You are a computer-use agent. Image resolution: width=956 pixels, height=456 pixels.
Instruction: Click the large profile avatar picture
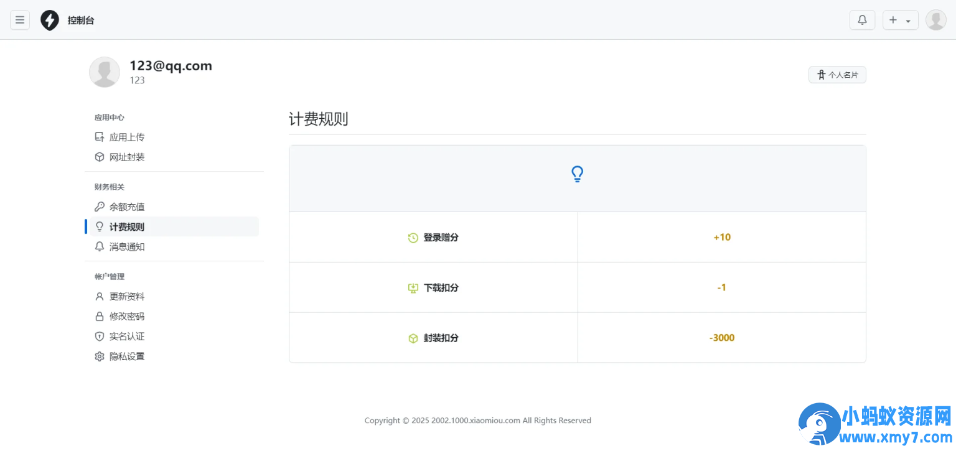105,72
